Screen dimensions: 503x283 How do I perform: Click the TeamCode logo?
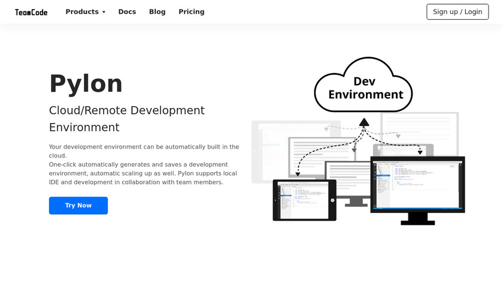tap(31, 12)
